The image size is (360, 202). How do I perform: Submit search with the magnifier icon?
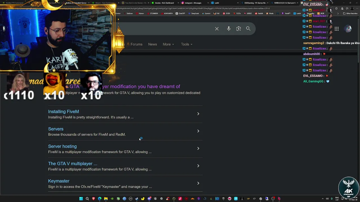pyautogui.click(x=248, y=29)
